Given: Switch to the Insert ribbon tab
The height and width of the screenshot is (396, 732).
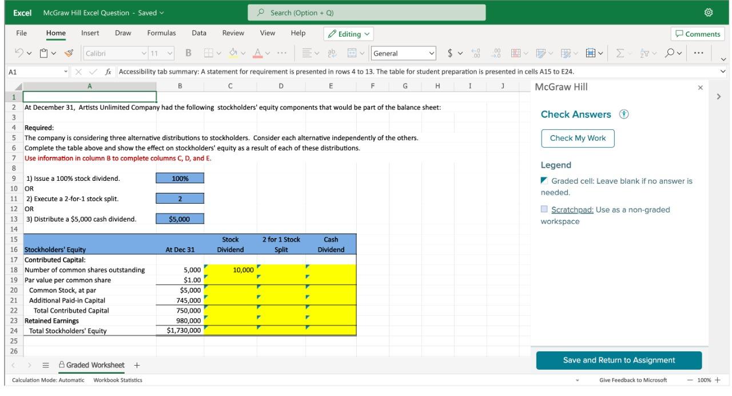Looking at the screenshot, I should 90,33.
